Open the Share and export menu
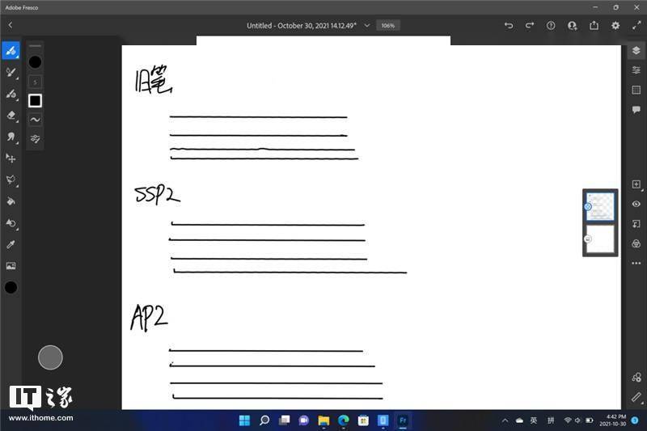The height and width of the screenshot is (431, 647). tap(594, 26)
